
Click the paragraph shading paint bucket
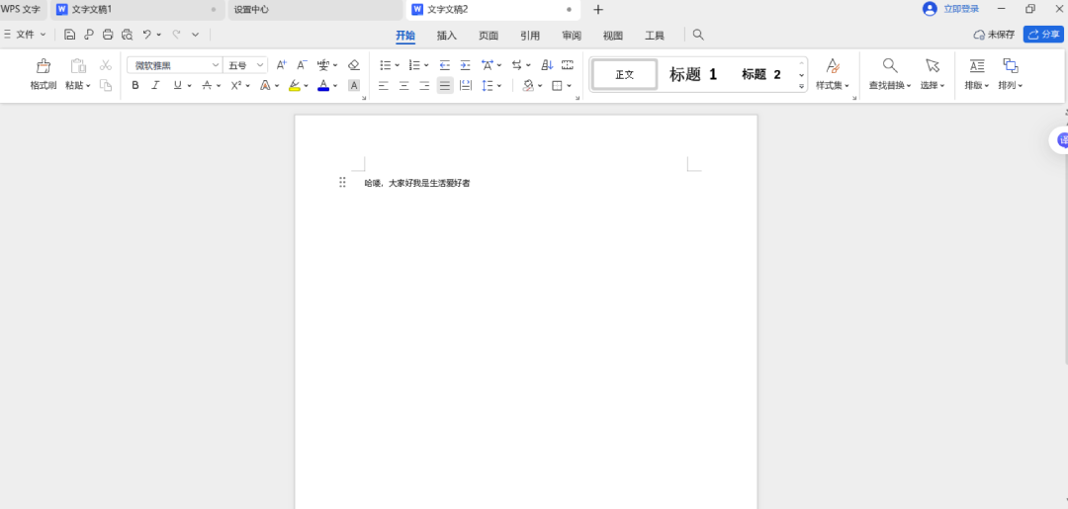[x=528, y=86]
